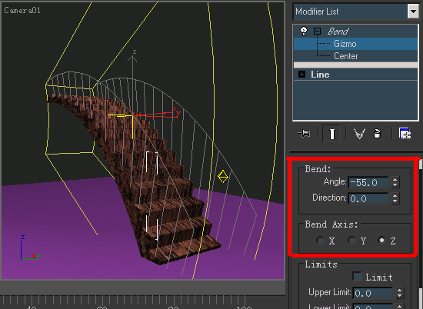Image resolution: width=423 pixels, height=309 pixels.
Task: Toggle Show End Result icon
Action: [x=331, y=134]
